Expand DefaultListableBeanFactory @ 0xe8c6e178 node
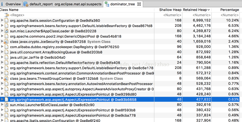Image resolution: width=242 pixels, height=122 pixels. (2, 68)
